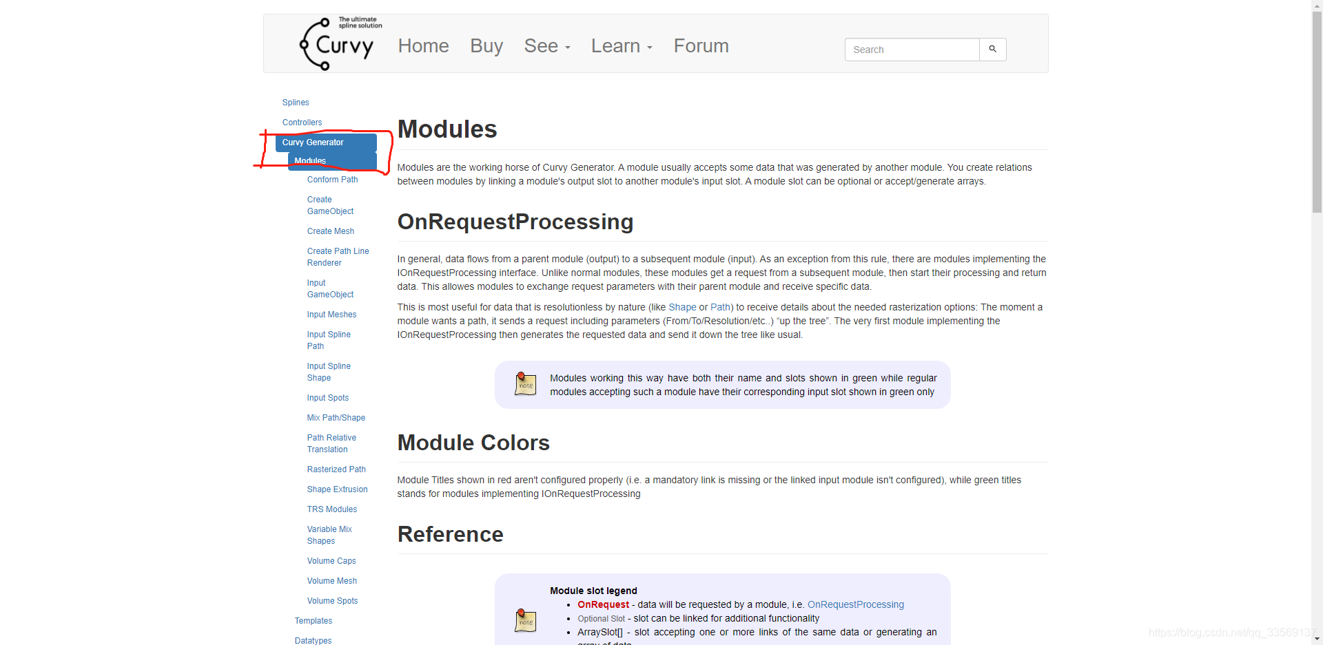Viewport: 1323px width, 645px height.
Task: Click the red OnRequest legend label
Action: click(603, 604)
